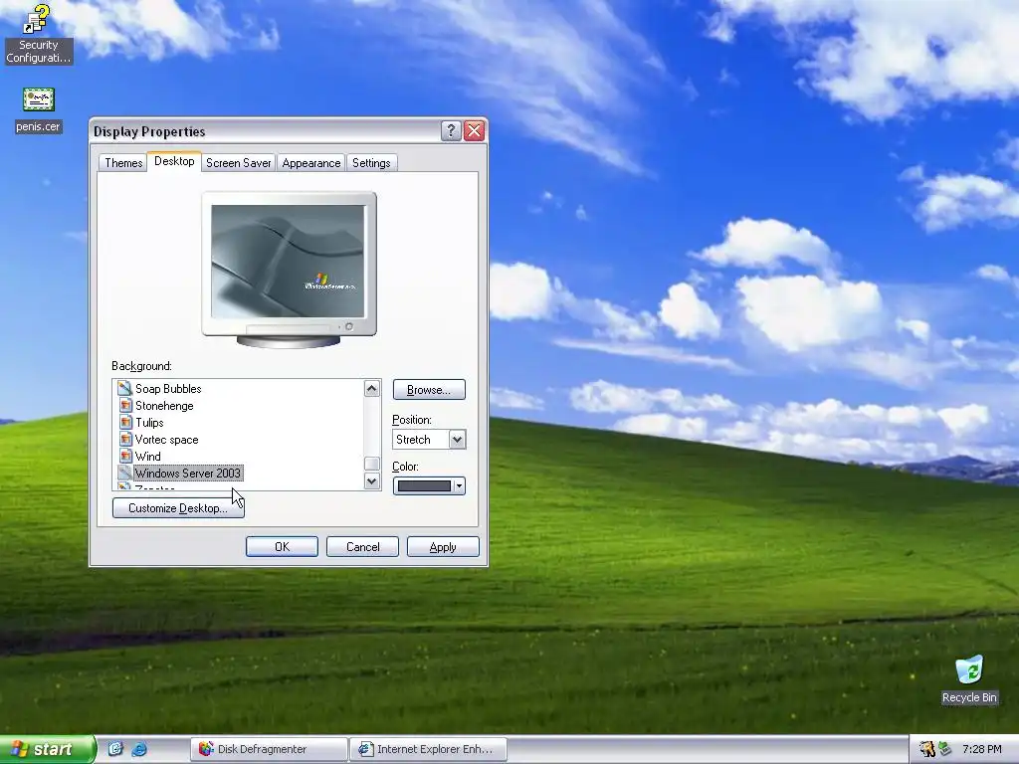Click the desktop color swatch

(x=424, y=485)
